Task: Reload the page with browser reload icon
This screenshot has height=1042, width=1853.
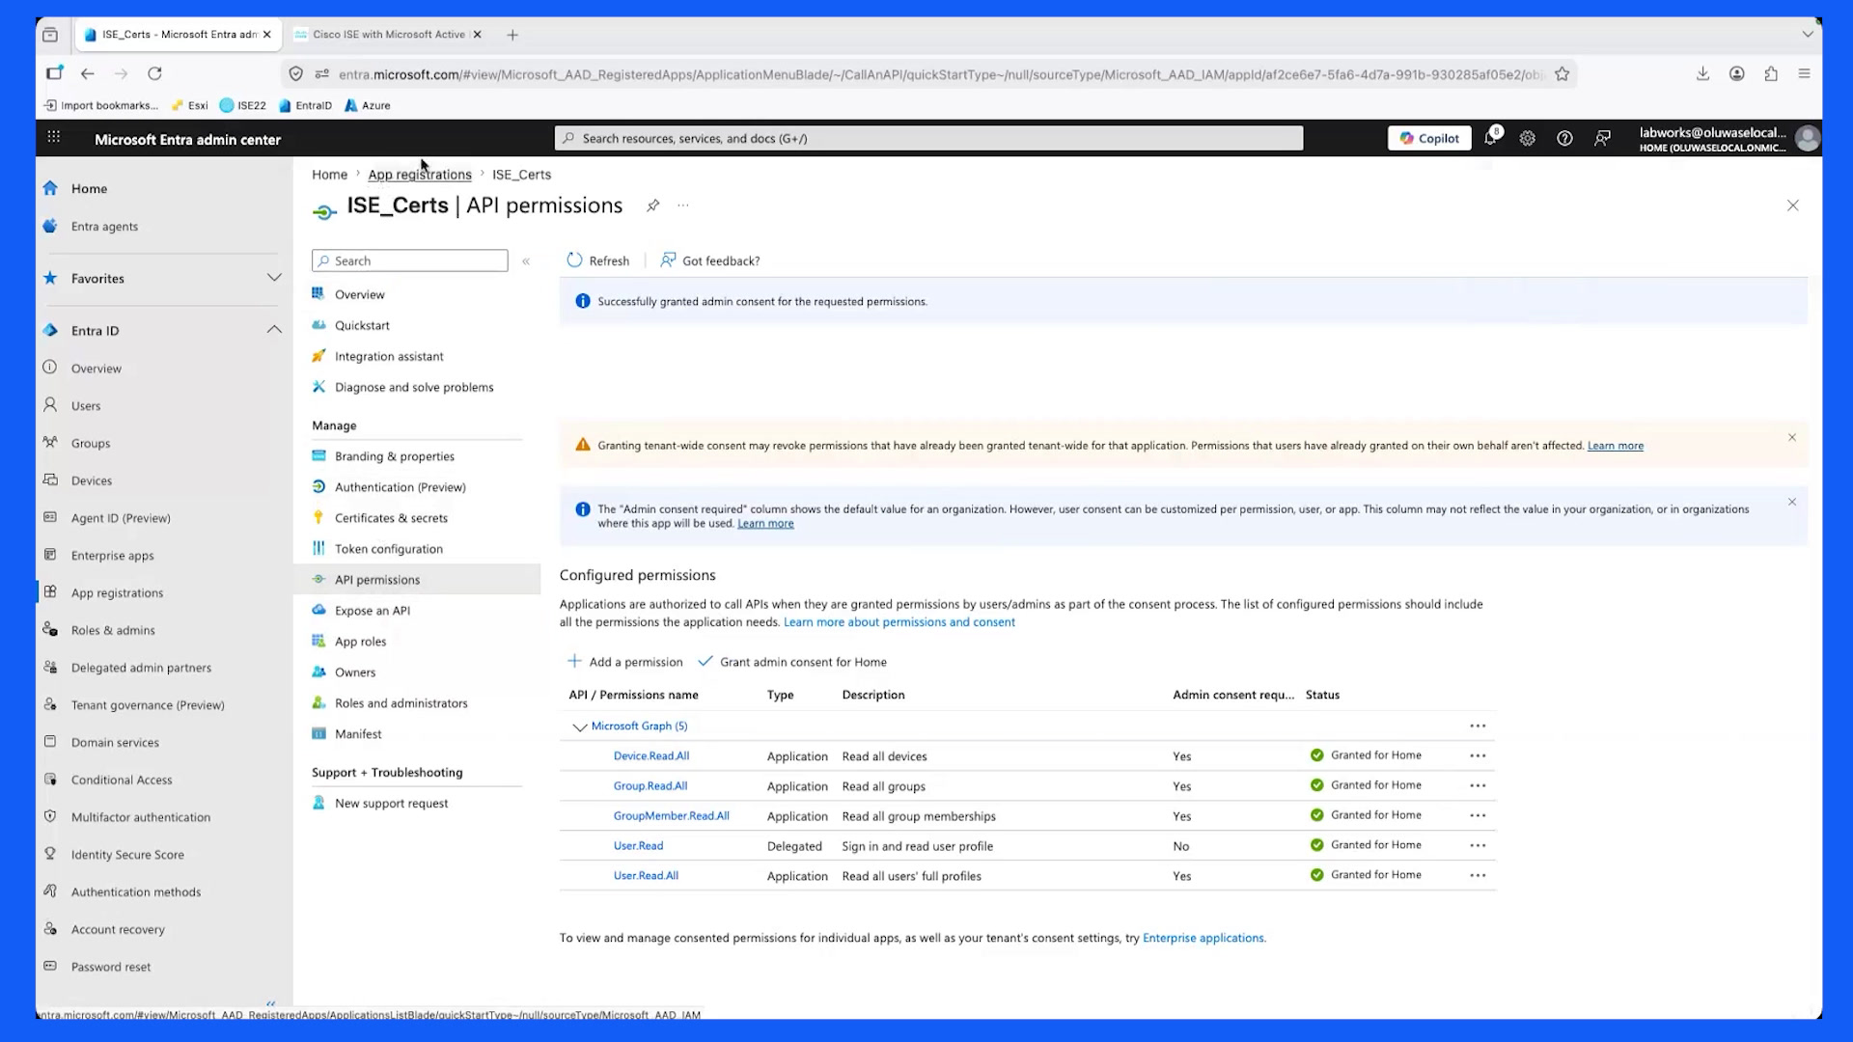Action: [154, 73]
